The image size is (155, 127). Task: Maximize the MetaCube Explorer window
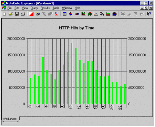[146, 3]
